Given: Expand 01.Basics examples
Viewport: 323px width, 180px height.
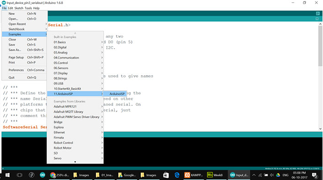Looking at the screenshot, I should tap(75, 42).
